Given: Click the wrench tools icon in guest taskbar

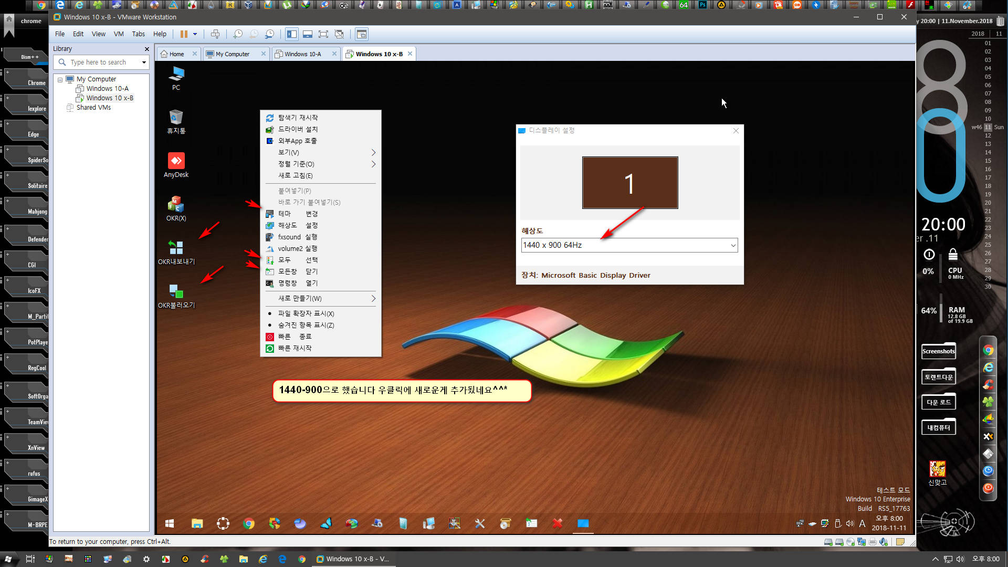Looking at the screenshot, I should point(480,523).
